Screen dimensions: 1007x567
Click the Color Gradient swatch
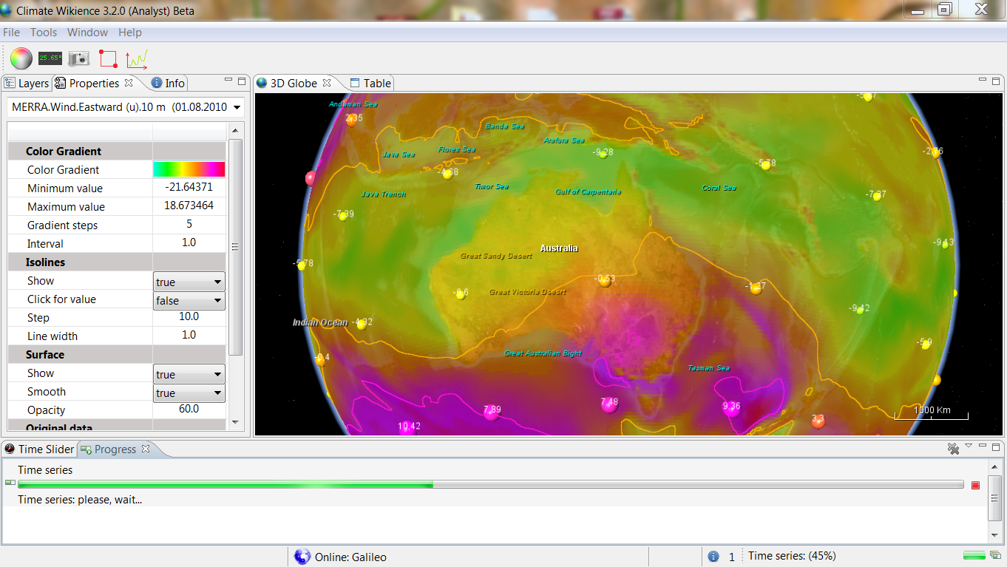(189, 169)
